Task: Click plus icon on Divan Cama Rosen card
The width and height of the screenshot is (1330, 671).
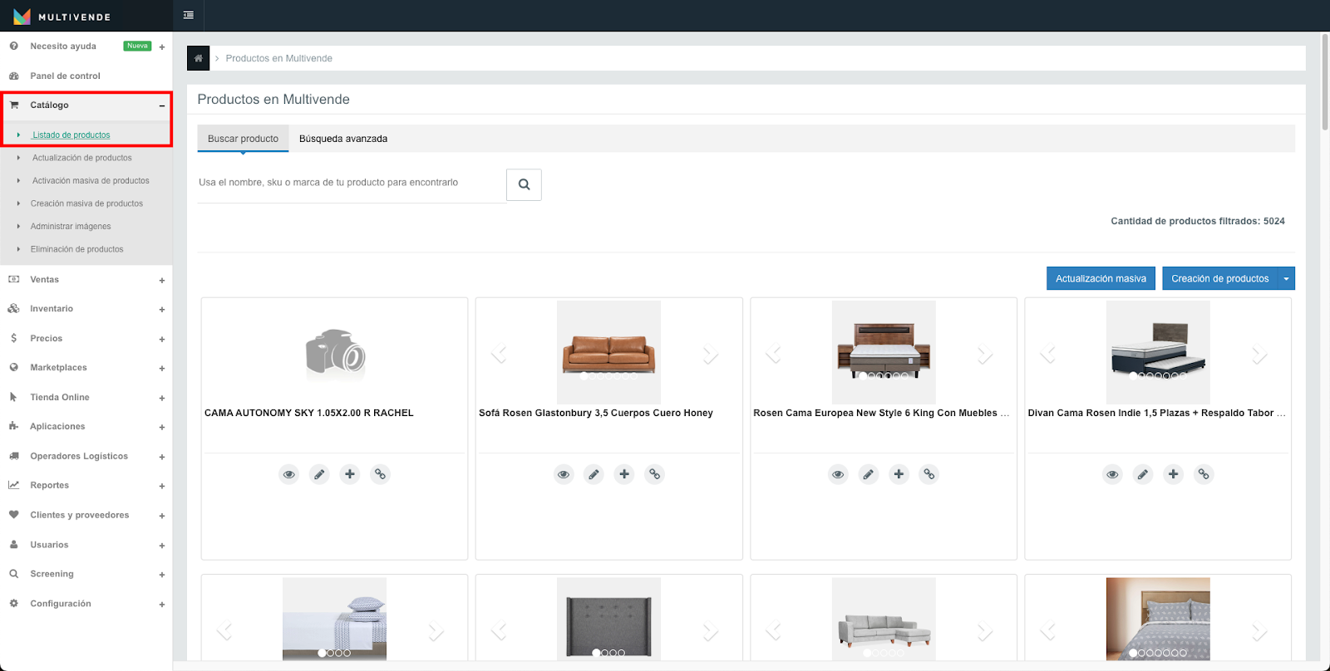Action: point(1173,474)
